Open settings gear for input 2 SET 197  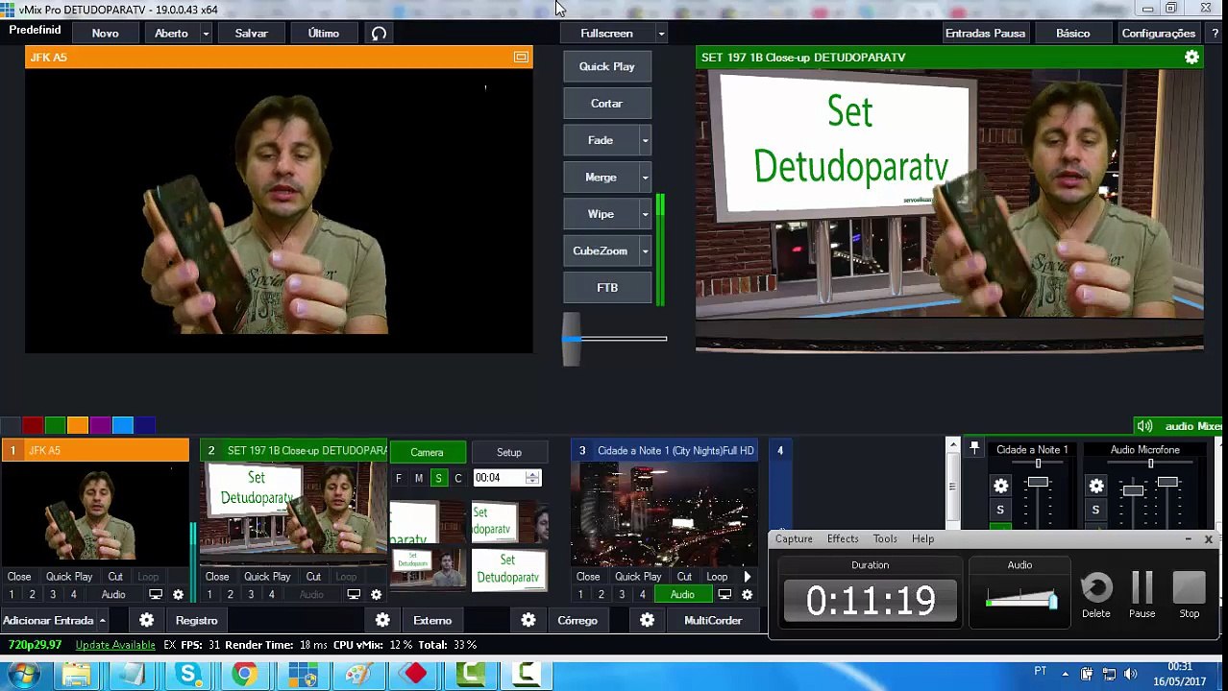(x=376, y=595)
